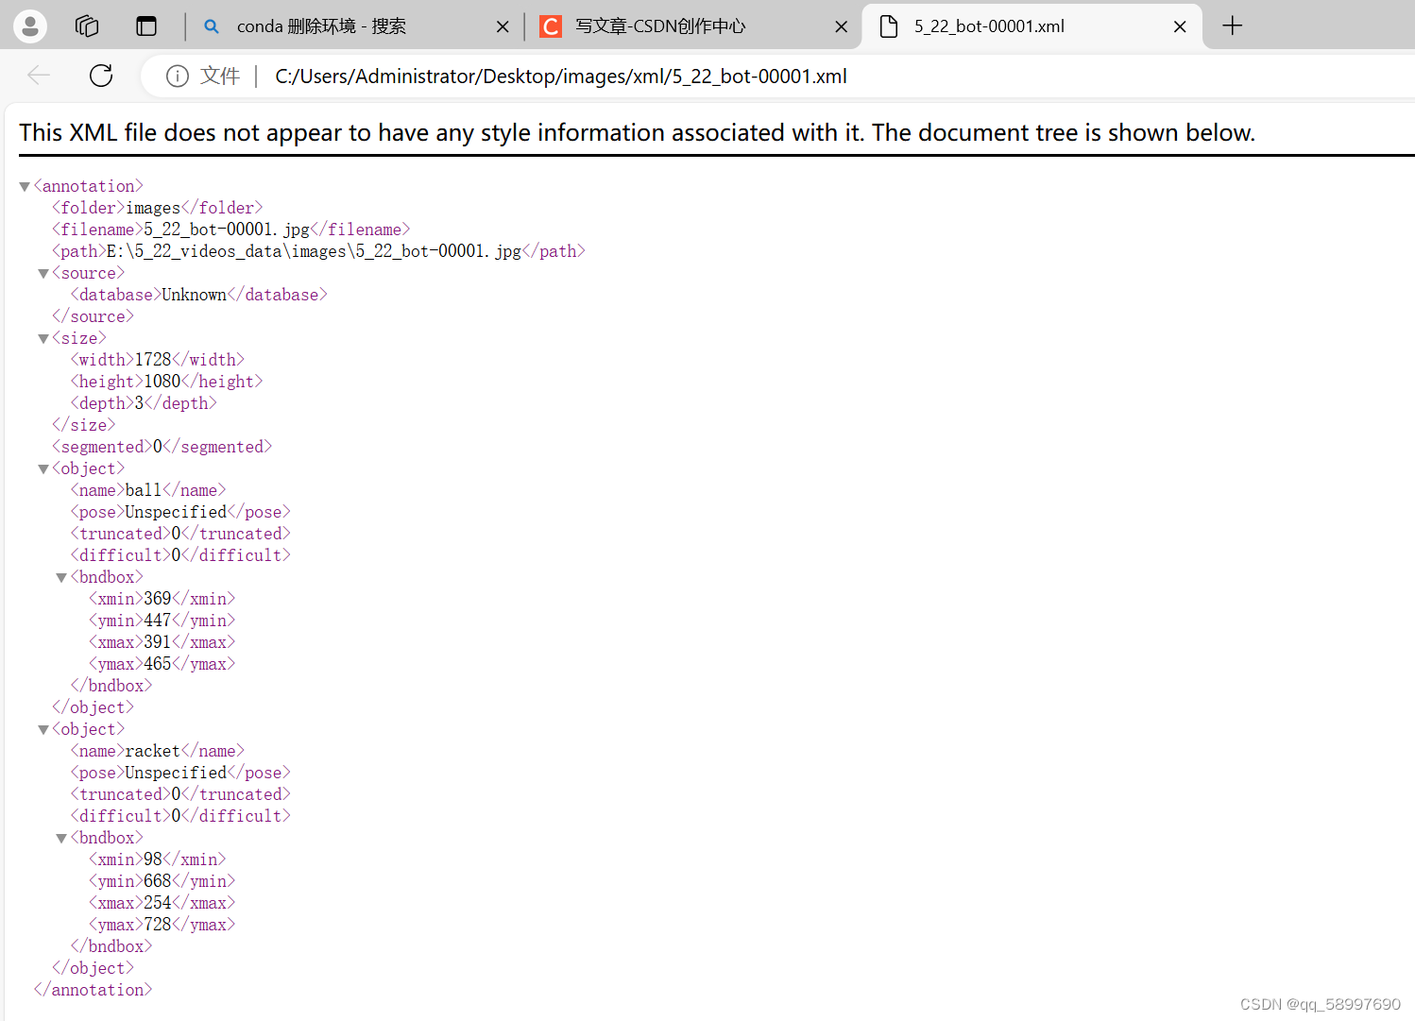
Task: Collapse the source node
Action: pyautogui.click(x=43, y=274)
